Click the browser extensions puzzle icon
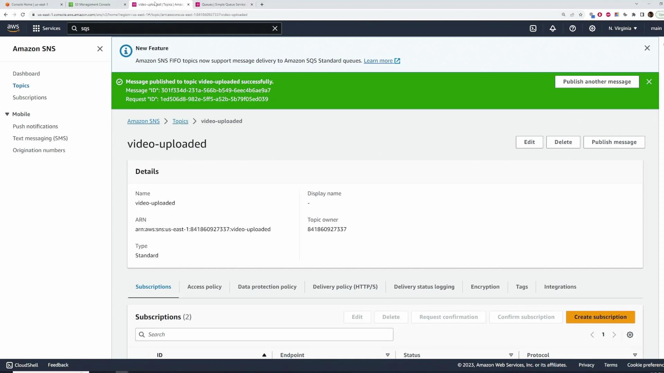The height and width of the screenshot is (373, 664). tap(634, 15)
